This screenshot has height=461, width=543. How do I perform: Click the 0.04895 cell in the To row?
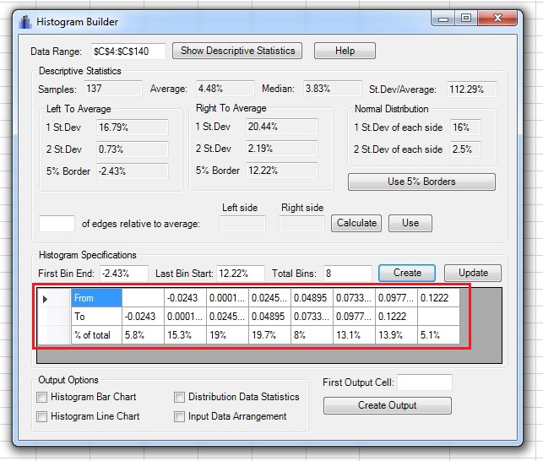click(269, 317)
